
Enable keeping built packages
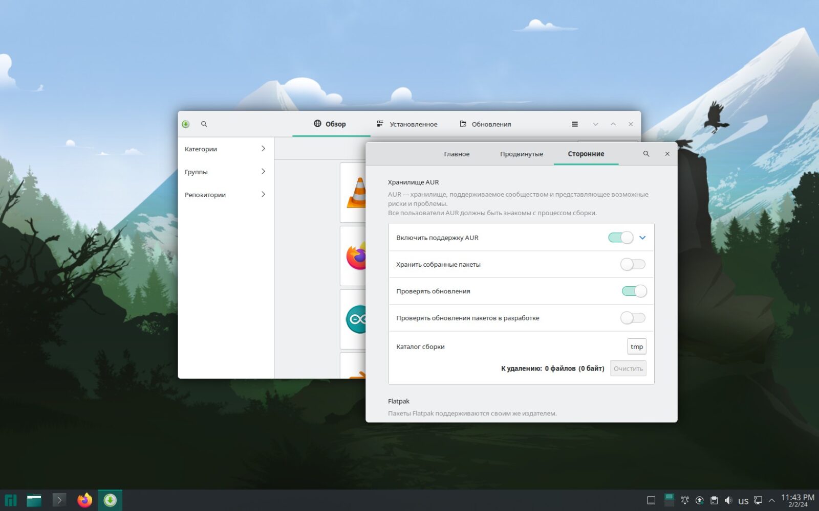633,264
